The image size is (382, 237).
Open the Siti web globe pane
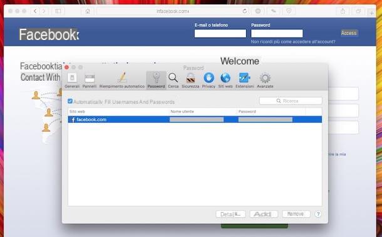[225, 80]
